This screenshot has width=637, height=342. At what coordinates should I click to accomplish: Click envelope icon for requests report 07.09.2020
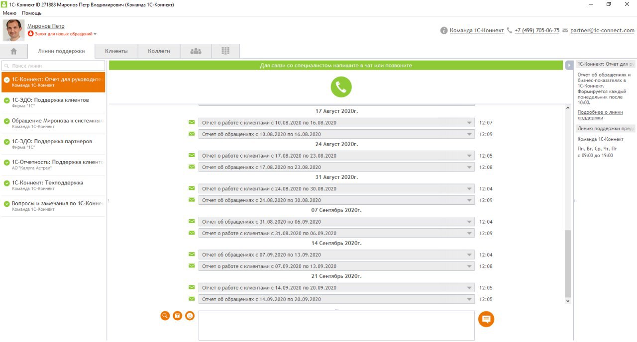192,255
